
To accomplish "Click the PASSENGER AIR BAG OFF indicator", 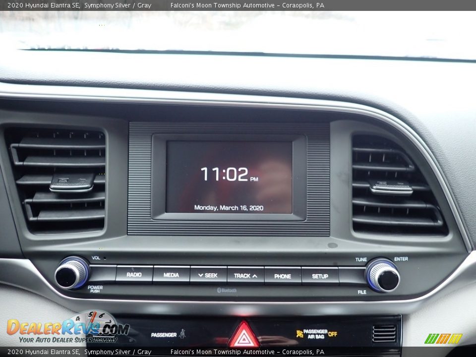I will (x=317, y=334).
